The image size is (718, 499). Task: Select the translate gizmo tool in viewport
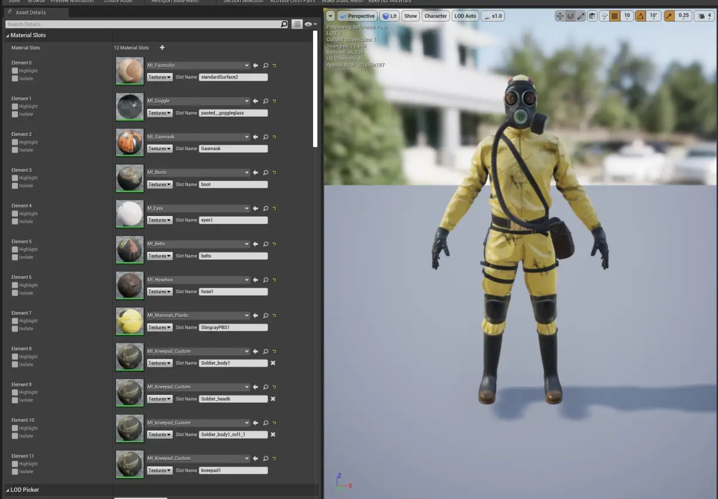[x=560, y=16]
